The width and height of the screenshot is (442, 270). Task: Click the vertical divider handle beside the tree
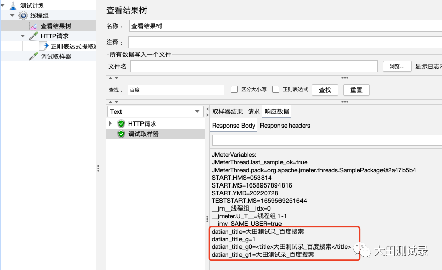click(98, 169)
